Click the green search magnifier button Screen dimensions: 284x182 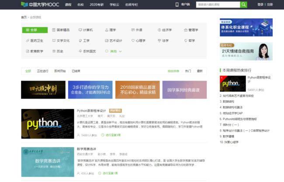(244, 4)
